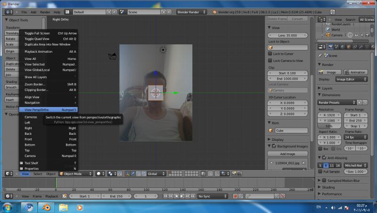377x213 pixels.
Task: Open the Blender Render engine dropdown
Action: [191, 12]
